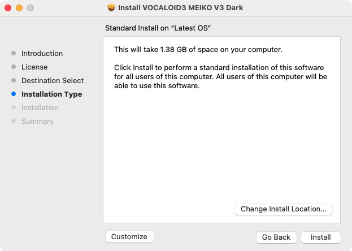Click the package box icon in title bar
The height and width of the screenshot is (251, 352).
(x=111, y=8)
